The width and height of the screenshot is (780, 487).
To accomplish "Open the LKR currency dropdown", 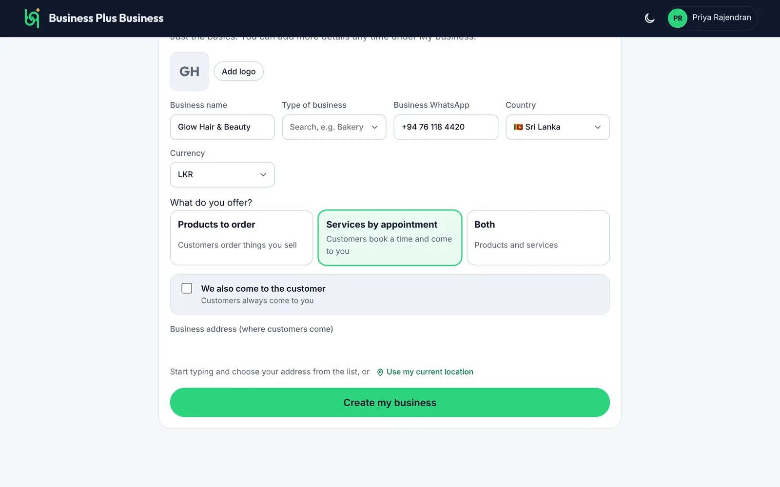I will (x=222, y=174).
